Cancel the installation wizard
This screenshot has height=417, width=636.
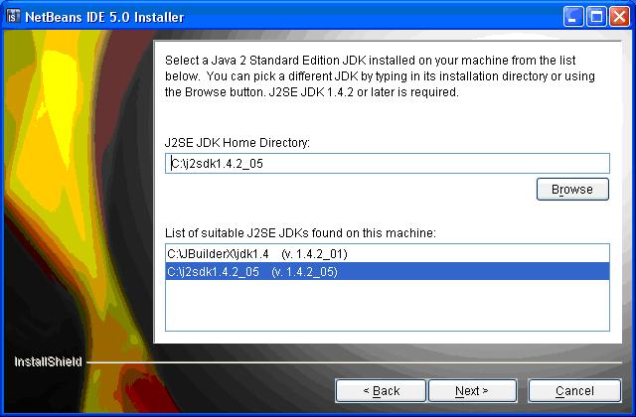(x=574, y=390)
